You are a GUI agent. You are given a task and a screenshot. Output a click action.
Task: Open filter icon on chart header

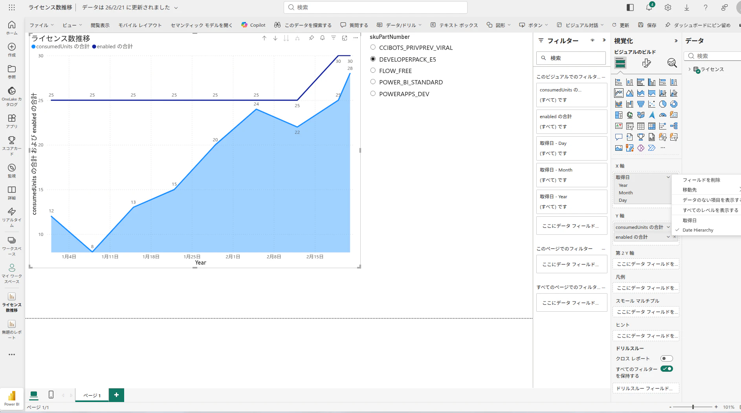(x=333, y=38)
